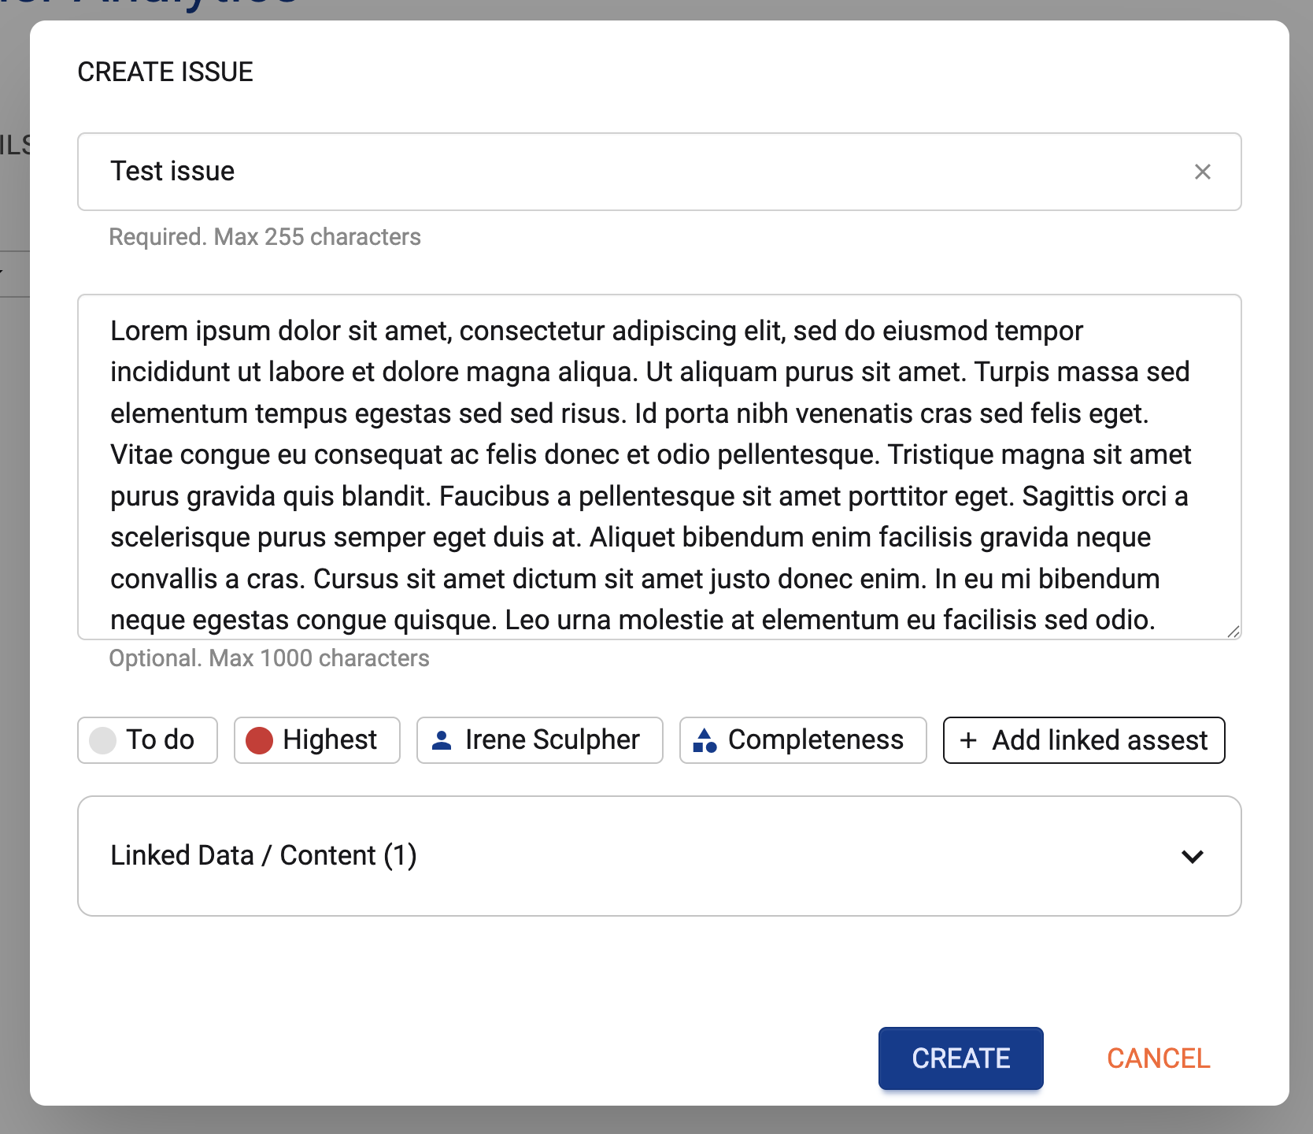Click the CREATE ISSUE dialog heading
Image resolution: width=1313 pixels, height=1134 pixels.
click(165, 72)
